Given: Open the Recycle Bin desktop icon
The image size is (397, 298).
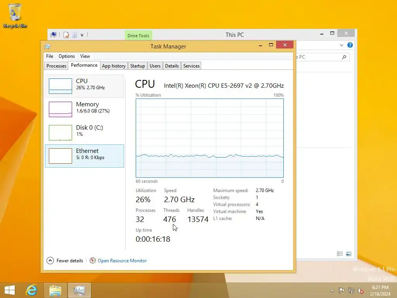Looking at the screenshot, I should click(15, 16).
